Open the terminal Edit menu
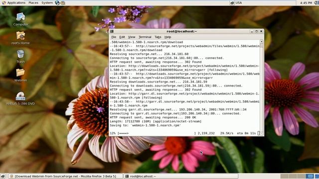The image size is (319, 179). pos(122,37)
